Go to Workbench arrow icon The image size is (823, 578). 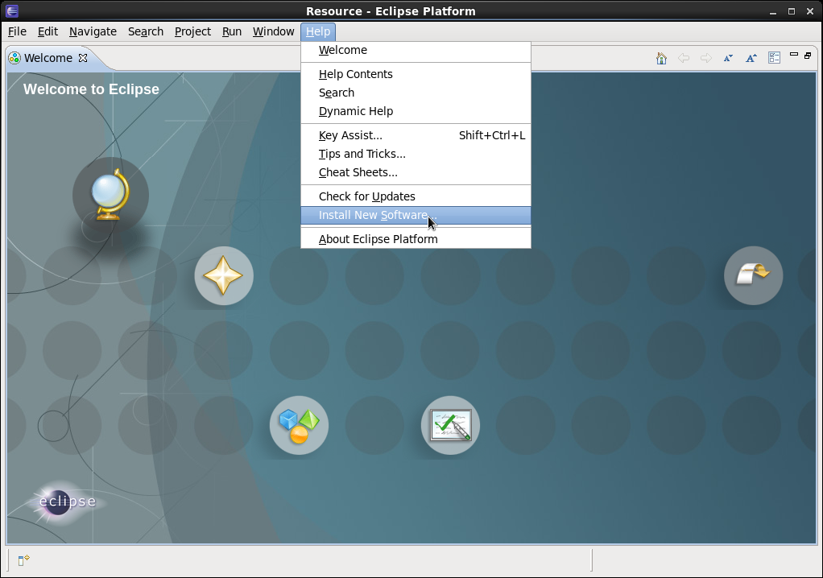[x=753, y=275]
